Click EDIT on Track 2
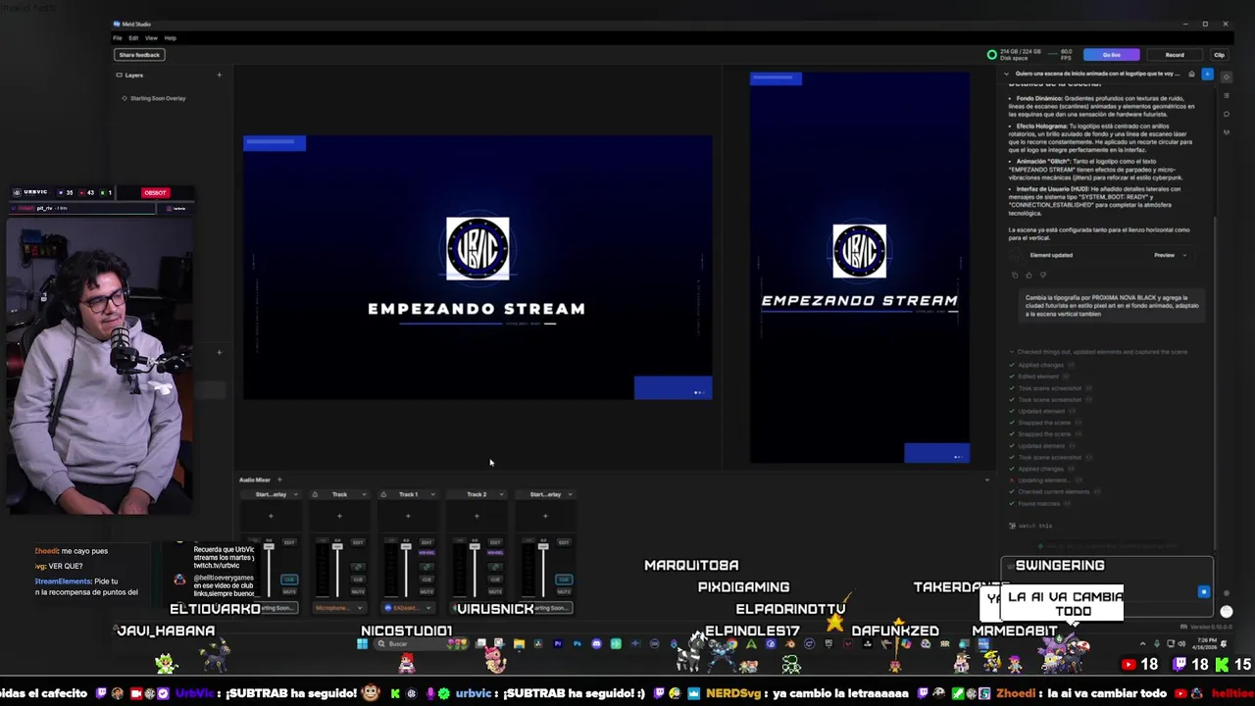Image resolution: width=1255 pixels, height=706 pixels. point(495,542)
